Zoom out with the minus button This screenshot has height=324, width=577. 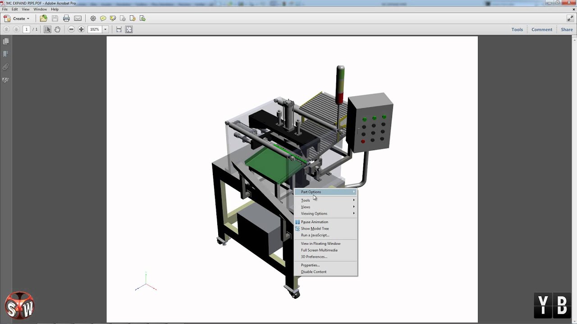tap(71, 29)
